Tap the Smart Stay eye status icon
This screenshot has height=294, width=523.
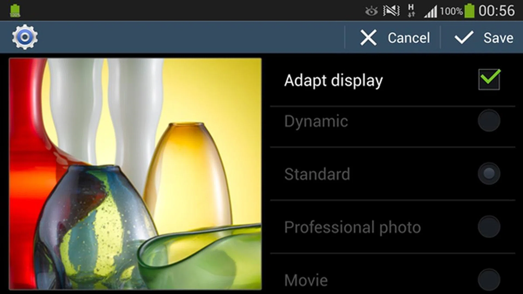[x=371, y=11]
